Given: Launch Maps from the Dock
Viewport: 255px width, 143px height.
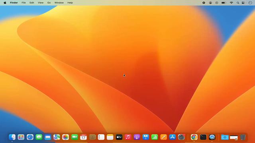Looking at the screenshot, I should tap(57, 137).
